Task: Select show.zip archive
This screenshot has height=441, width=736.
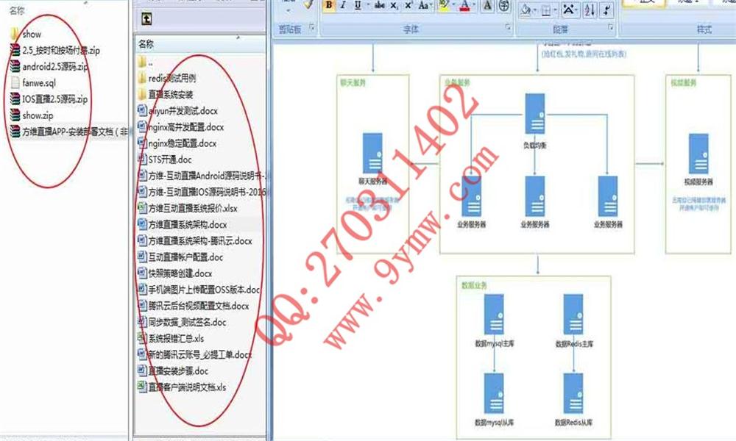Action: pyautogui.click(x=32, y=115)
